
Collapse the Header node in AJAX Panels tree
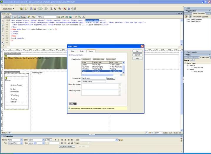(x=188, y=65)
